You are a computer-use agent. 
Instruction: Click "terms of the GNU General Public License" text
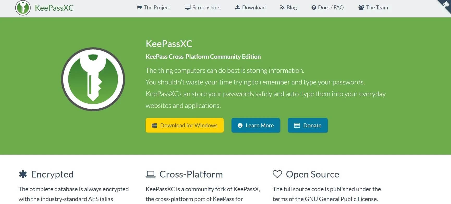(x=325, y=199)
